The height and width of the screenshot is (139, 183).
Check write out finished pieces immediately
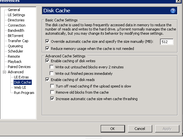pyautogui.click(x=51, y=74)
